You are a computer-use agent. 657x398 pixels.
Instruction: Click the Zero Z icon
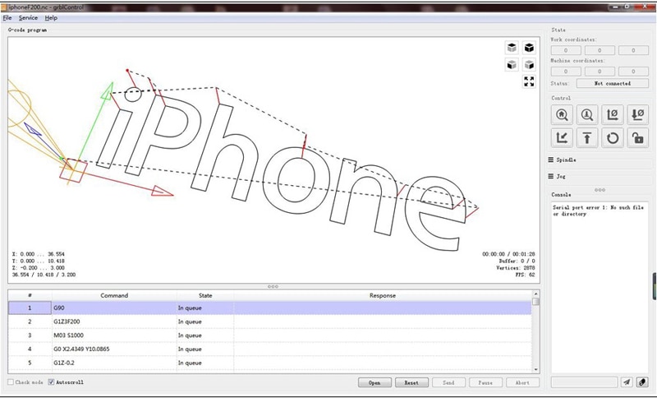point(637,114)
